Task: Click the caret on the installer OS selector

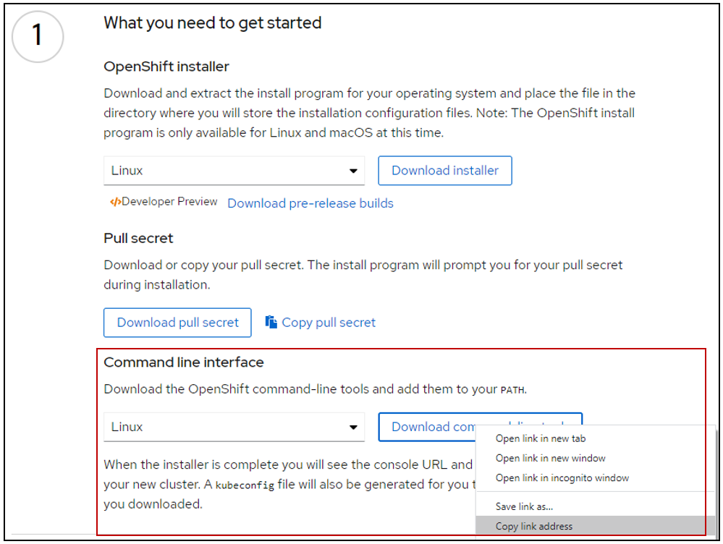Action: tap(352, 170)
